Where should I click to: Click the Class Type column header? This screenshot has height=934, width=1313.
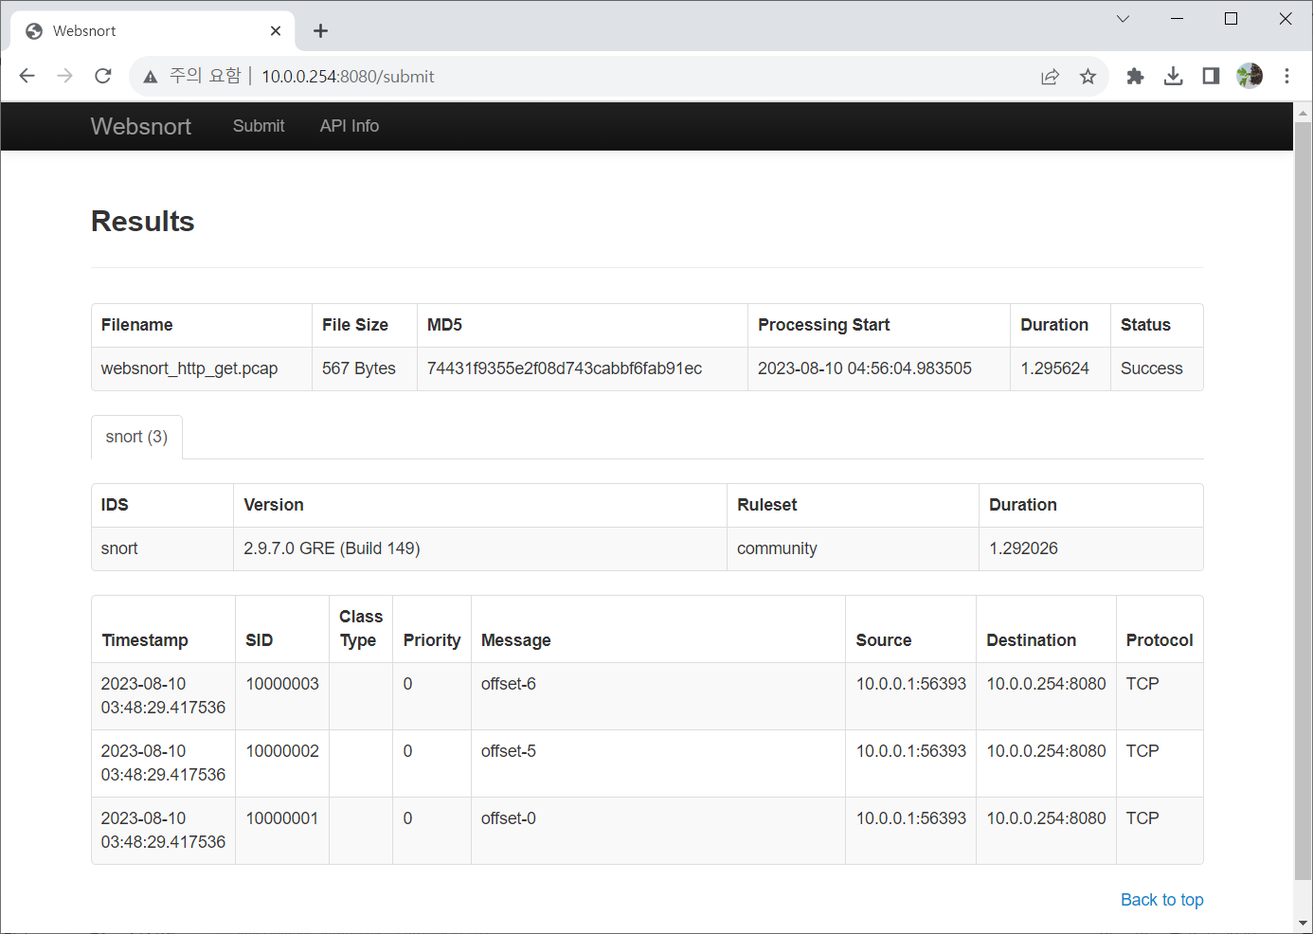pos(361,628)
